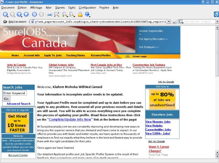
Task: Open Construction Job Training ad
Action: coord(149,65)
